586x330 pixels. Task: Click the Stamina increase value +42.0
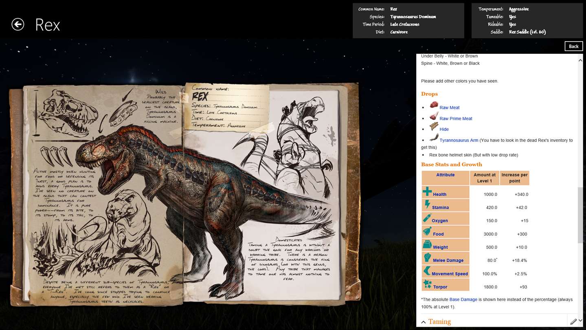click(x=521, y=207)
